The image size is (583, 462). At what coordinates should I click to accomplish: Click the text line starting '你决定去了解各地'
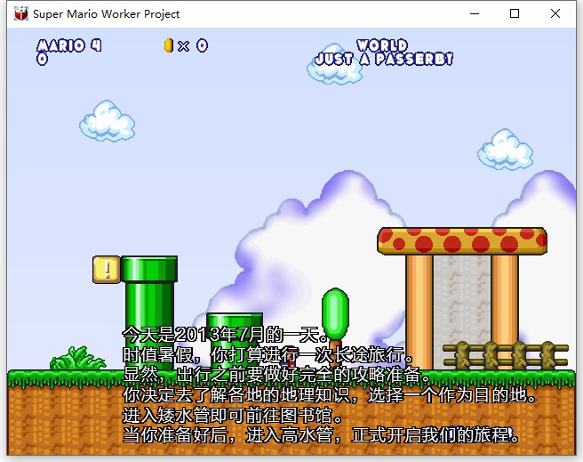tap(331, 394)
